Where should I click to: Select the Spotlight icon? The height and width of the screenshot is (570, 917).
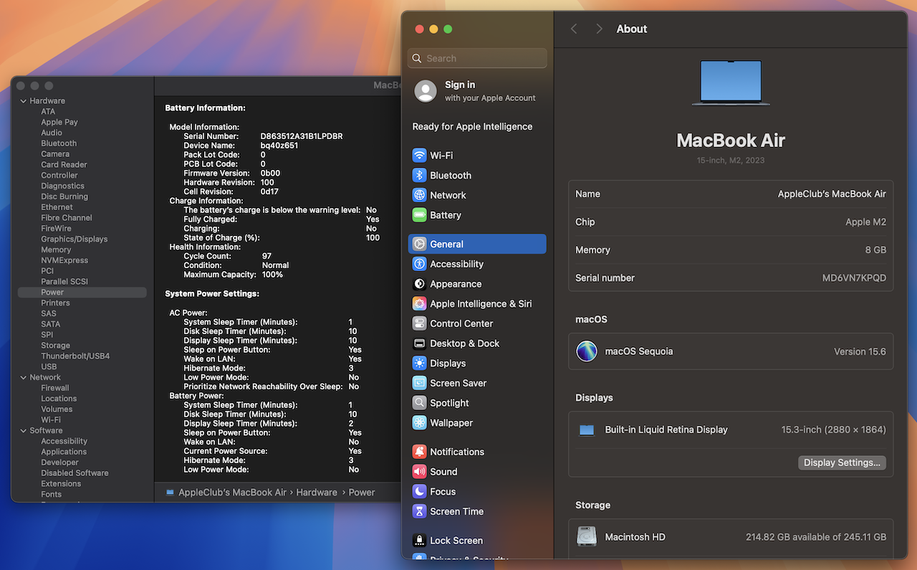420,403
